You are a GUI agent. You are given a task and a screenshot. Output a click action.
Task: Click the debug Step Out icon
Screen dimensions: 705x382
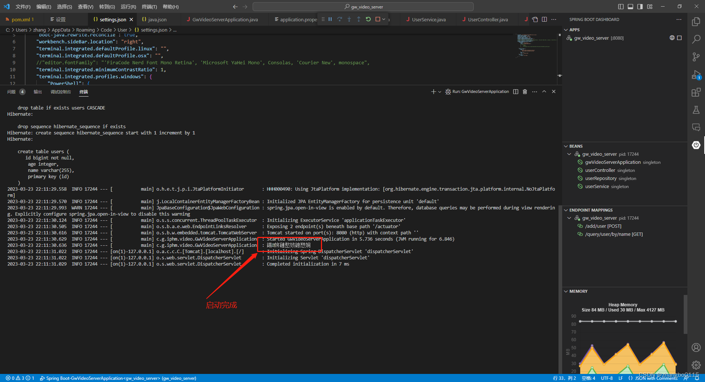pyautogui.click(x=358, y=19)
